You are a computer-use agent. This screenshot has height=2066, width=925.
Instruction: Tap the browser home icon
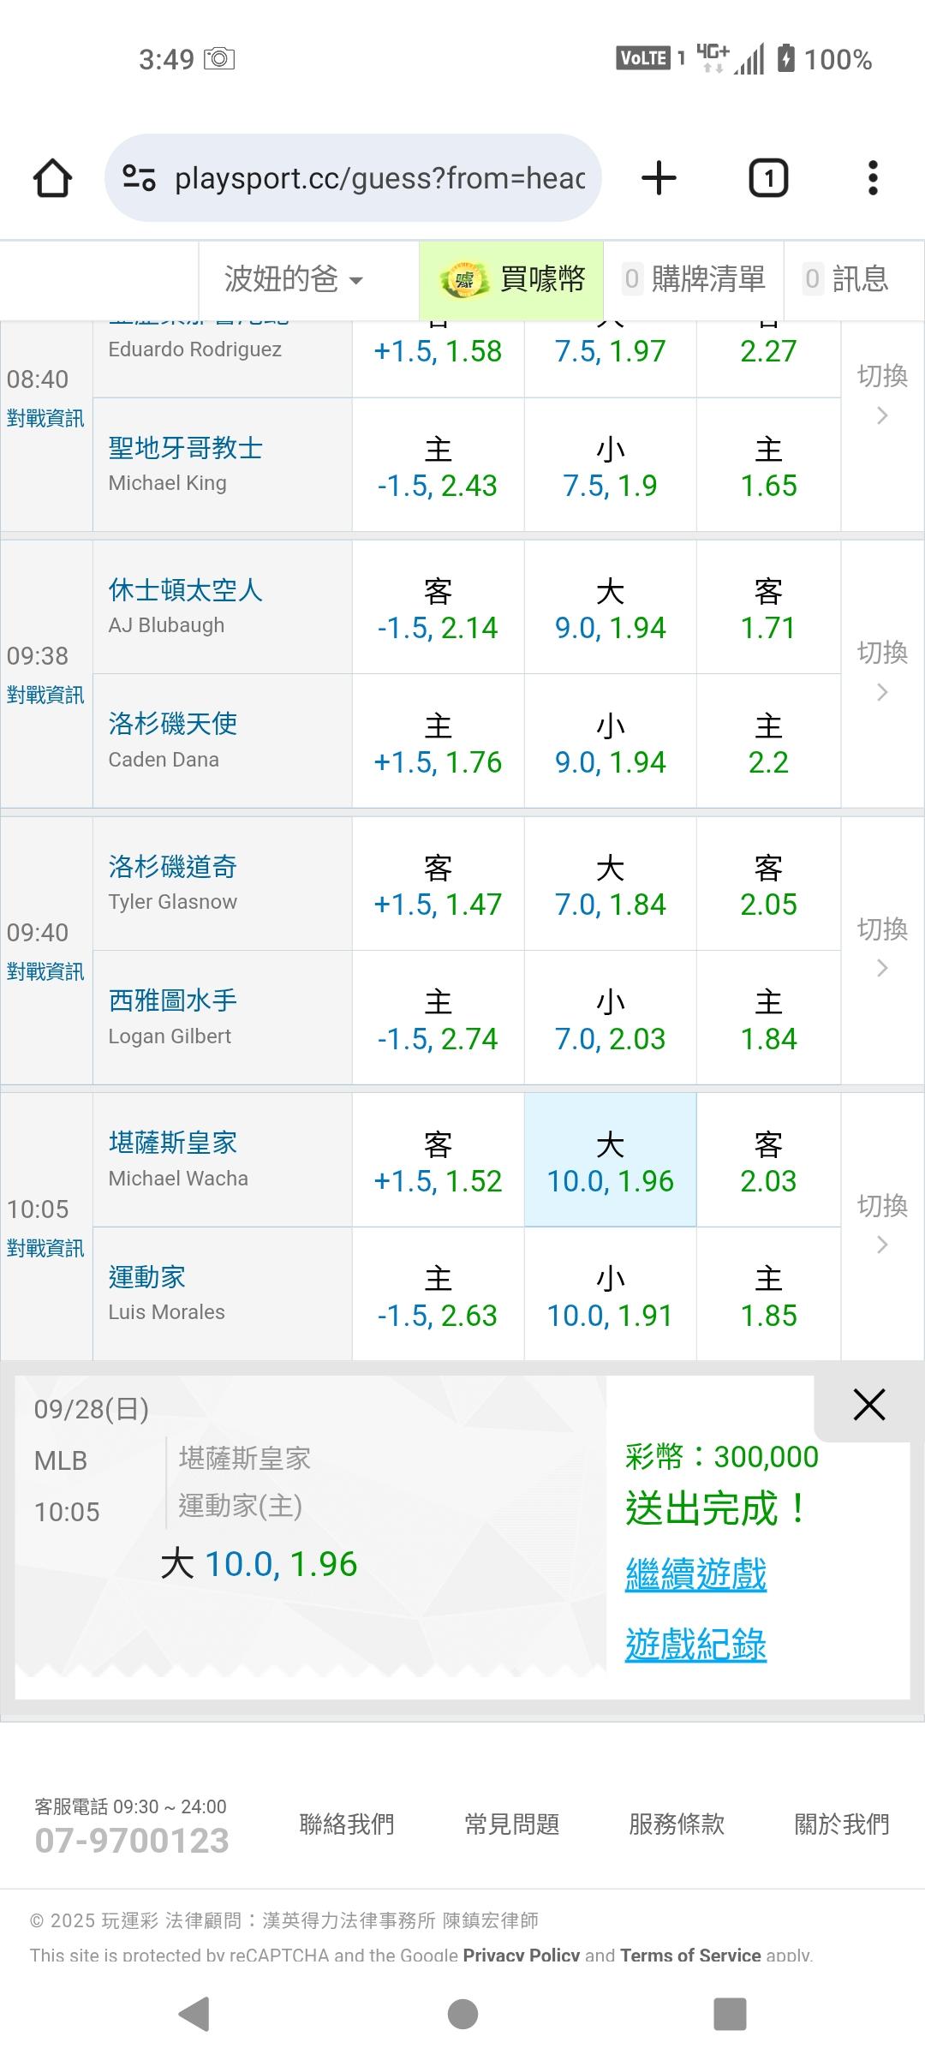52,178
